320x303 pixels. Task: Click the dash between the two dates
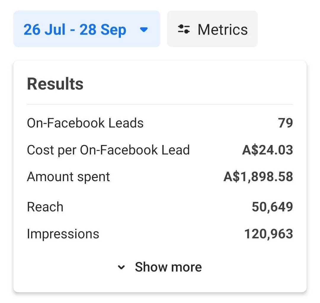72,30
